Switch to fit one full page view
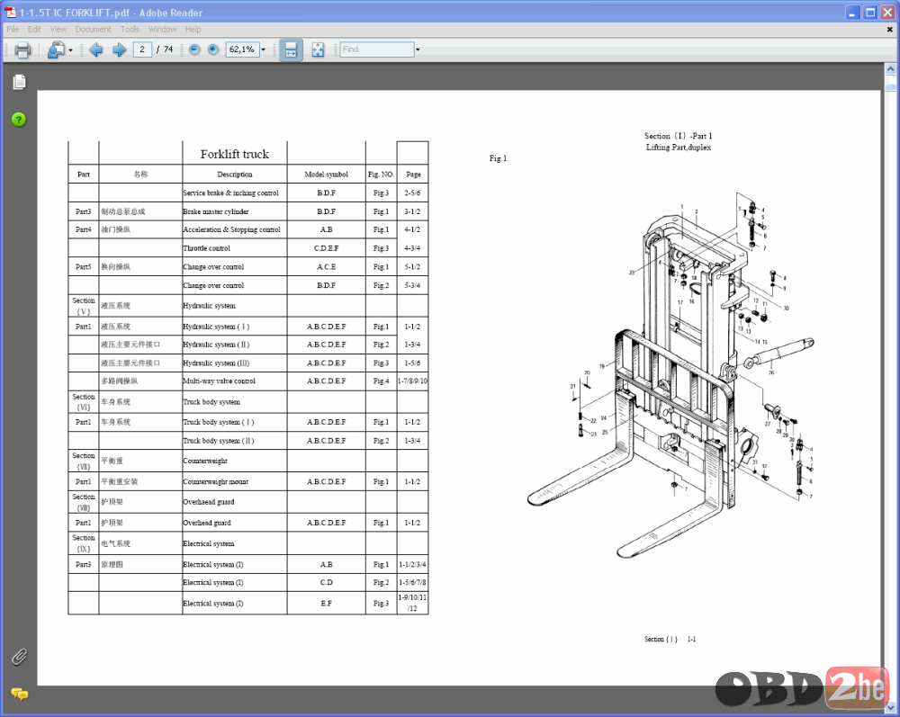The width and height of the screenshot is (900, 717). point(318,49)
